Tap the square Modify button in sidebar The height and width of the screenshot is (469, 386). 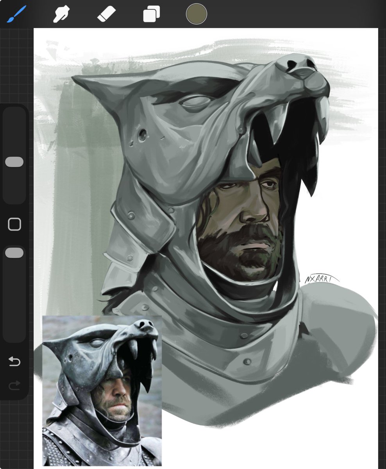tap(14, 224)
